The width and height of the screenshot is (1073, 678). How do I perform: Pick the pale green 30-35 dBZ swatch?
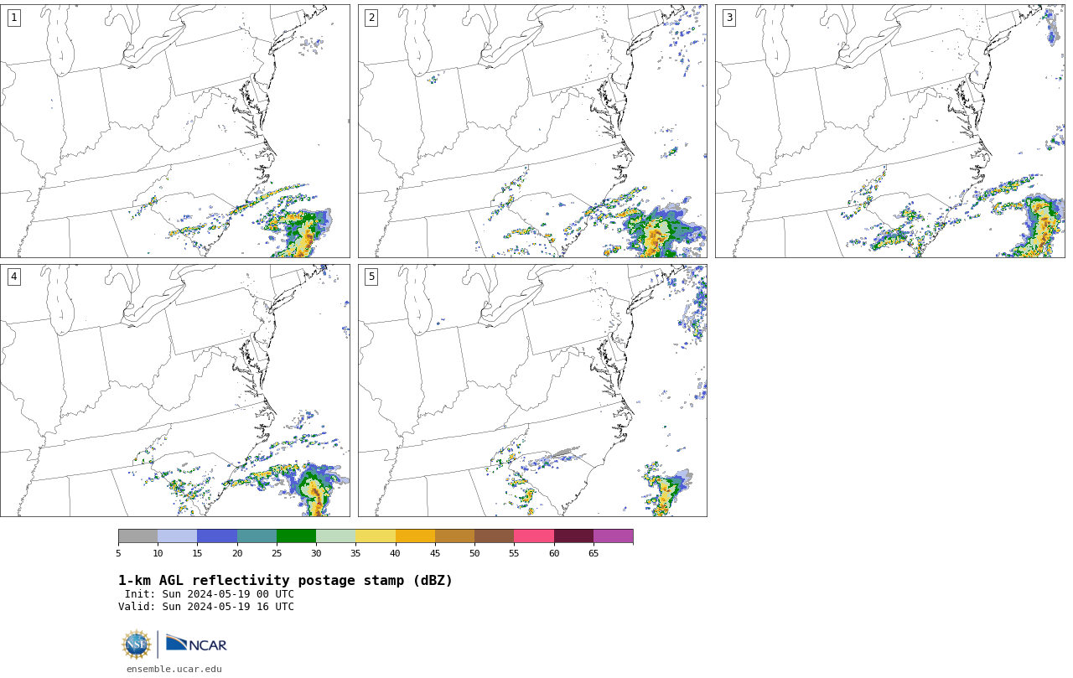pos(335,536)
